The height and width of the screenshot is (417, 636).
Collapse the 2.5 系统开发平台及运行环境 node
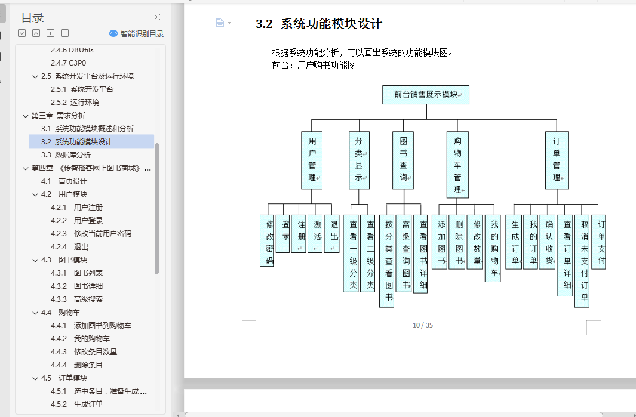coord(35,76)
